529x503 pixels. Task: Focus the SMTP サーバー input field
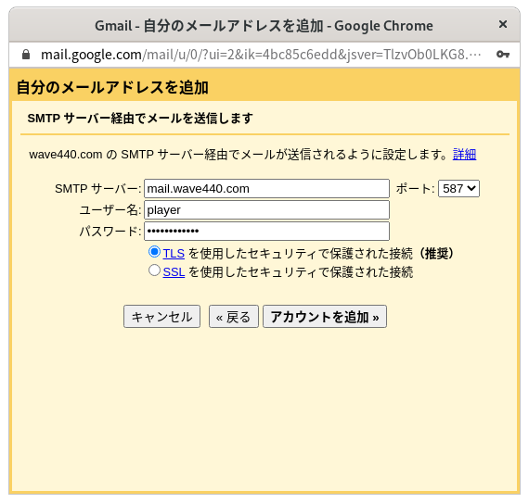tap(266, 189)
